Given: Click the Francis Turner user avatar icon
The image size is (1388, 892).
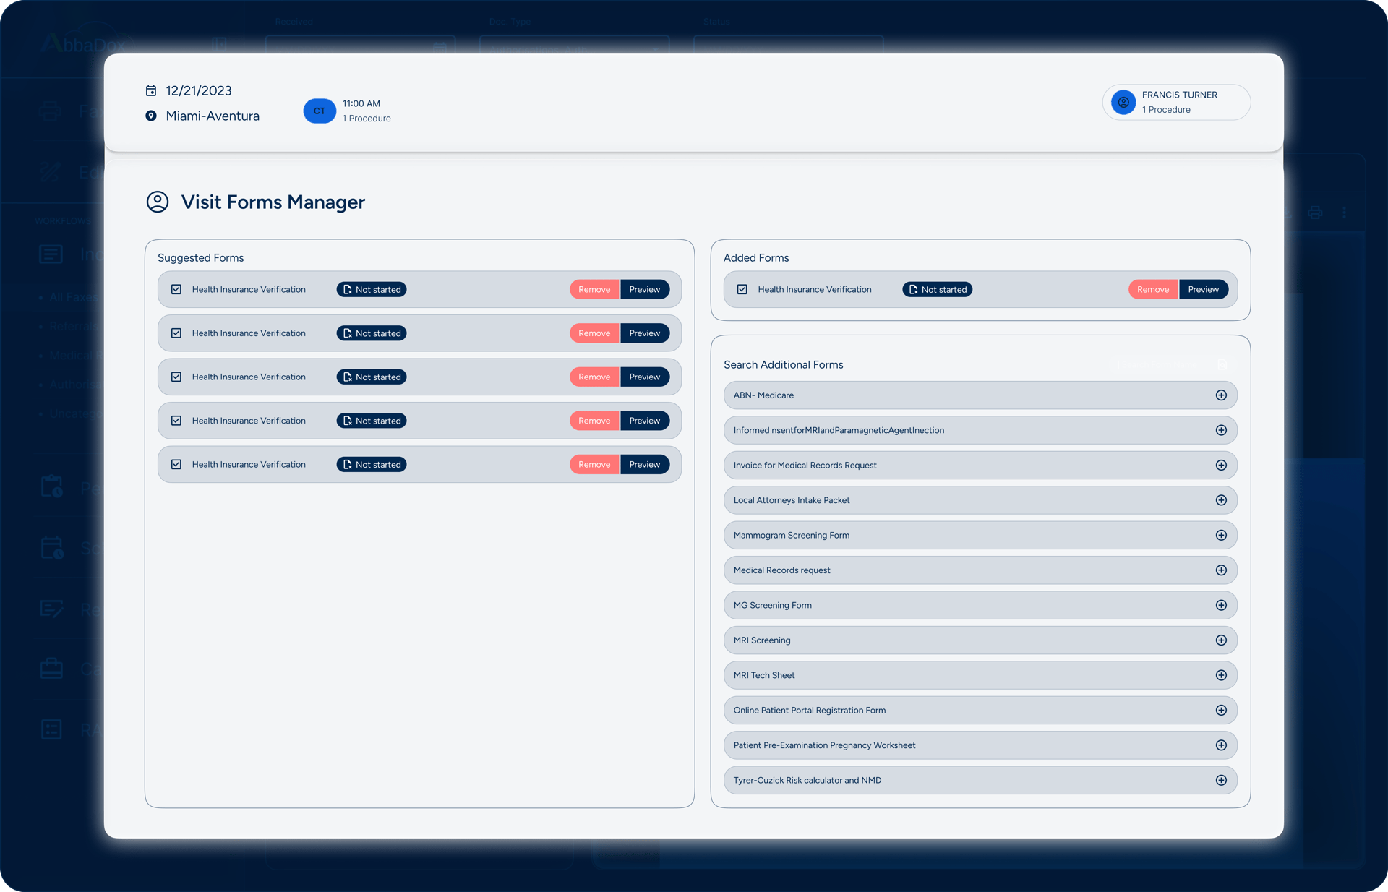Looking at the screenshot, I should (1123, 103).
